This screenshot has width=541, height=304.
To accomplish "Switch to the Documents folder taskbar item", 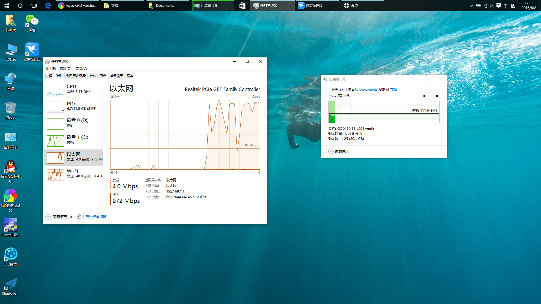I will point(168,5).
